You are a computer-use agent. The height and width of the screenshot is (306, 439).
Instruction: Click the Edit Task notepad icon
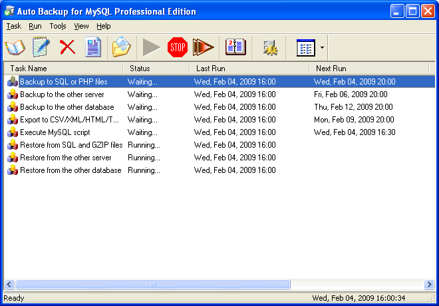pyautogui.click(x=41, y=47)
